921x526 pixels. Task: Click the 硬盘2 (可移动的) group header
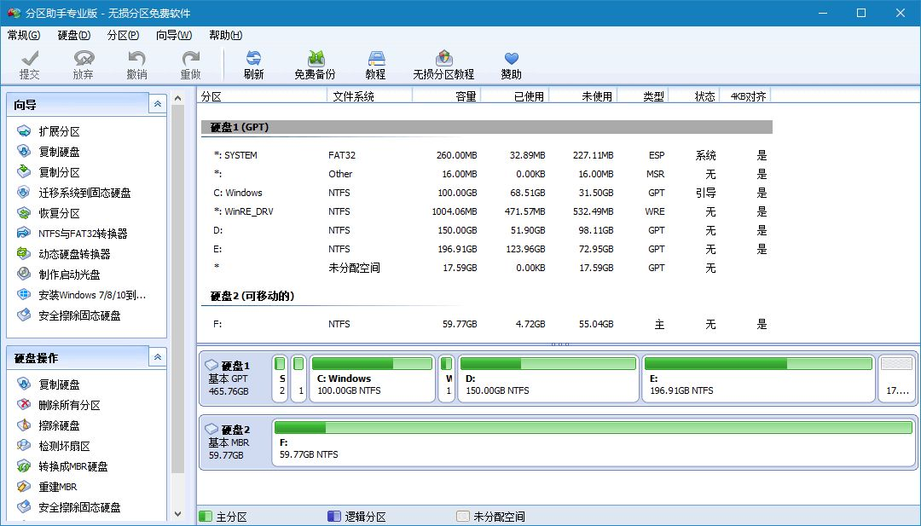pyautogui.click(x=486, y=297)
